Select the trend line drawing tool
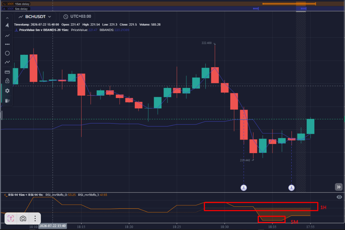The height and width of the screenshot is (230, 345). click(7, 36)
